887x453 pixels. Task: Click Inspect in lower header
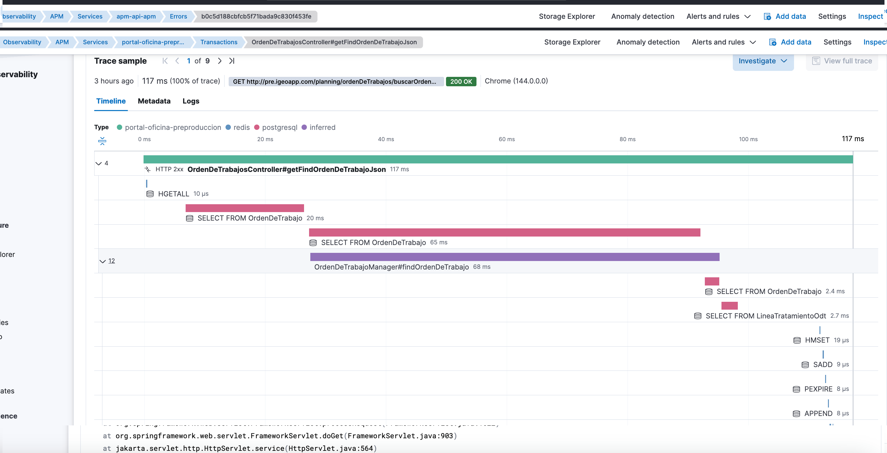click(x=875, y=42)
